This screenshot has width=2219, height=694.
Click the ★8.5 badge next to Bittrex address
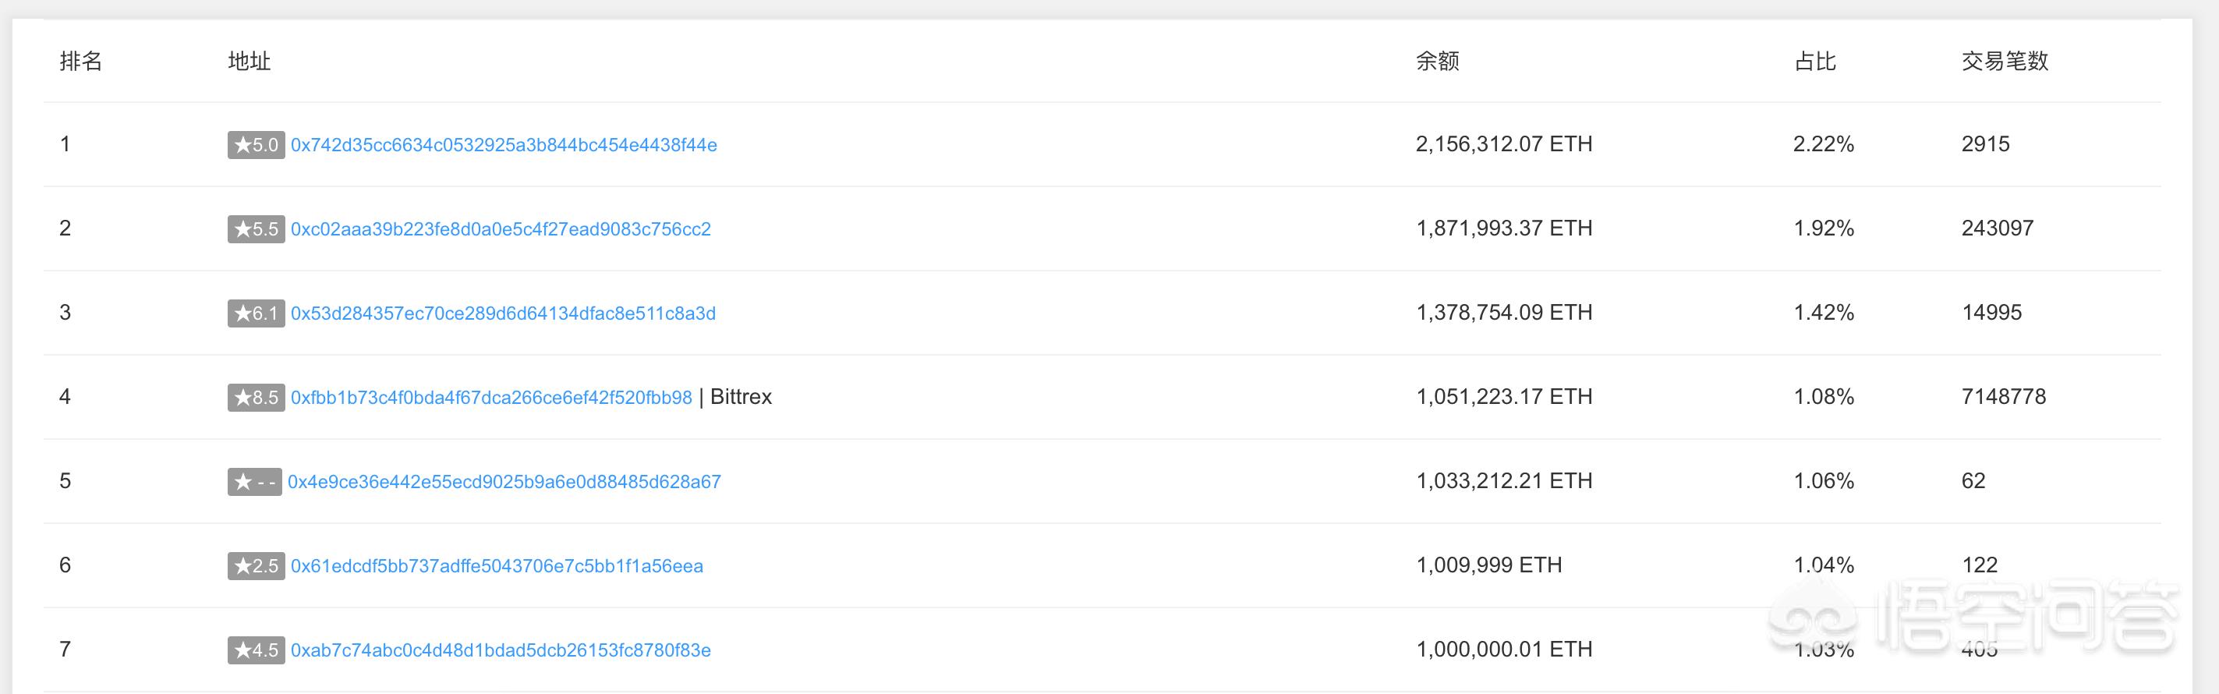click(x=256, y=397)
